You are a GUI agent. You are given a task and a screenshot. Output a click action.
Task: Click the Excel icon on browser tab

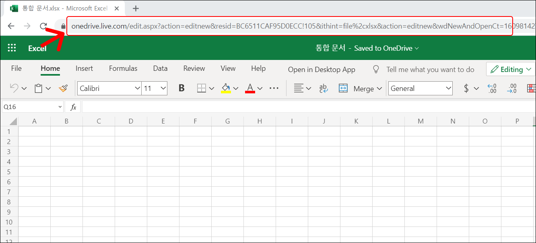pos(14,8)
